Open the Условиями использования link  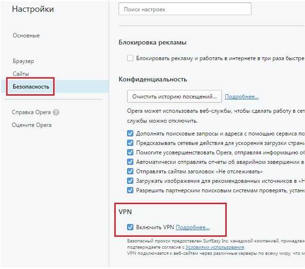click(x=215, y=247)
